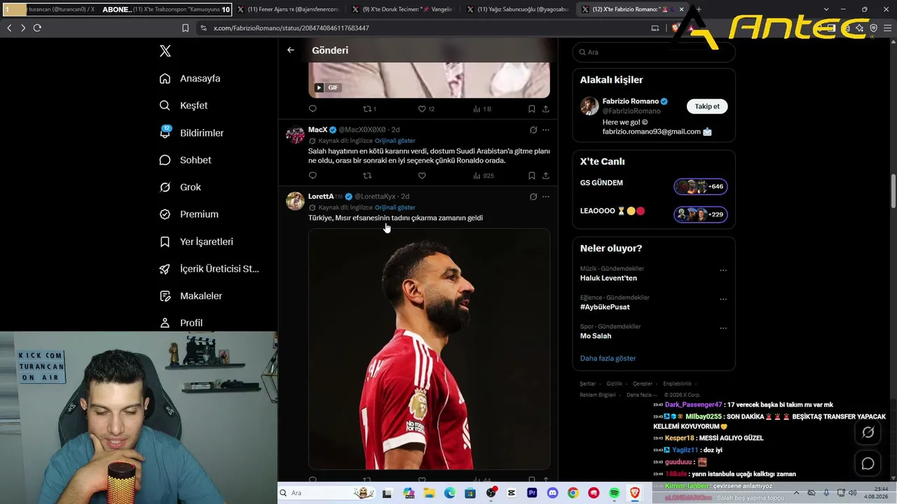The width and height of the screenshot is (897, 504).
Task: Repost MacX's post
Action: tap(367, 176)
